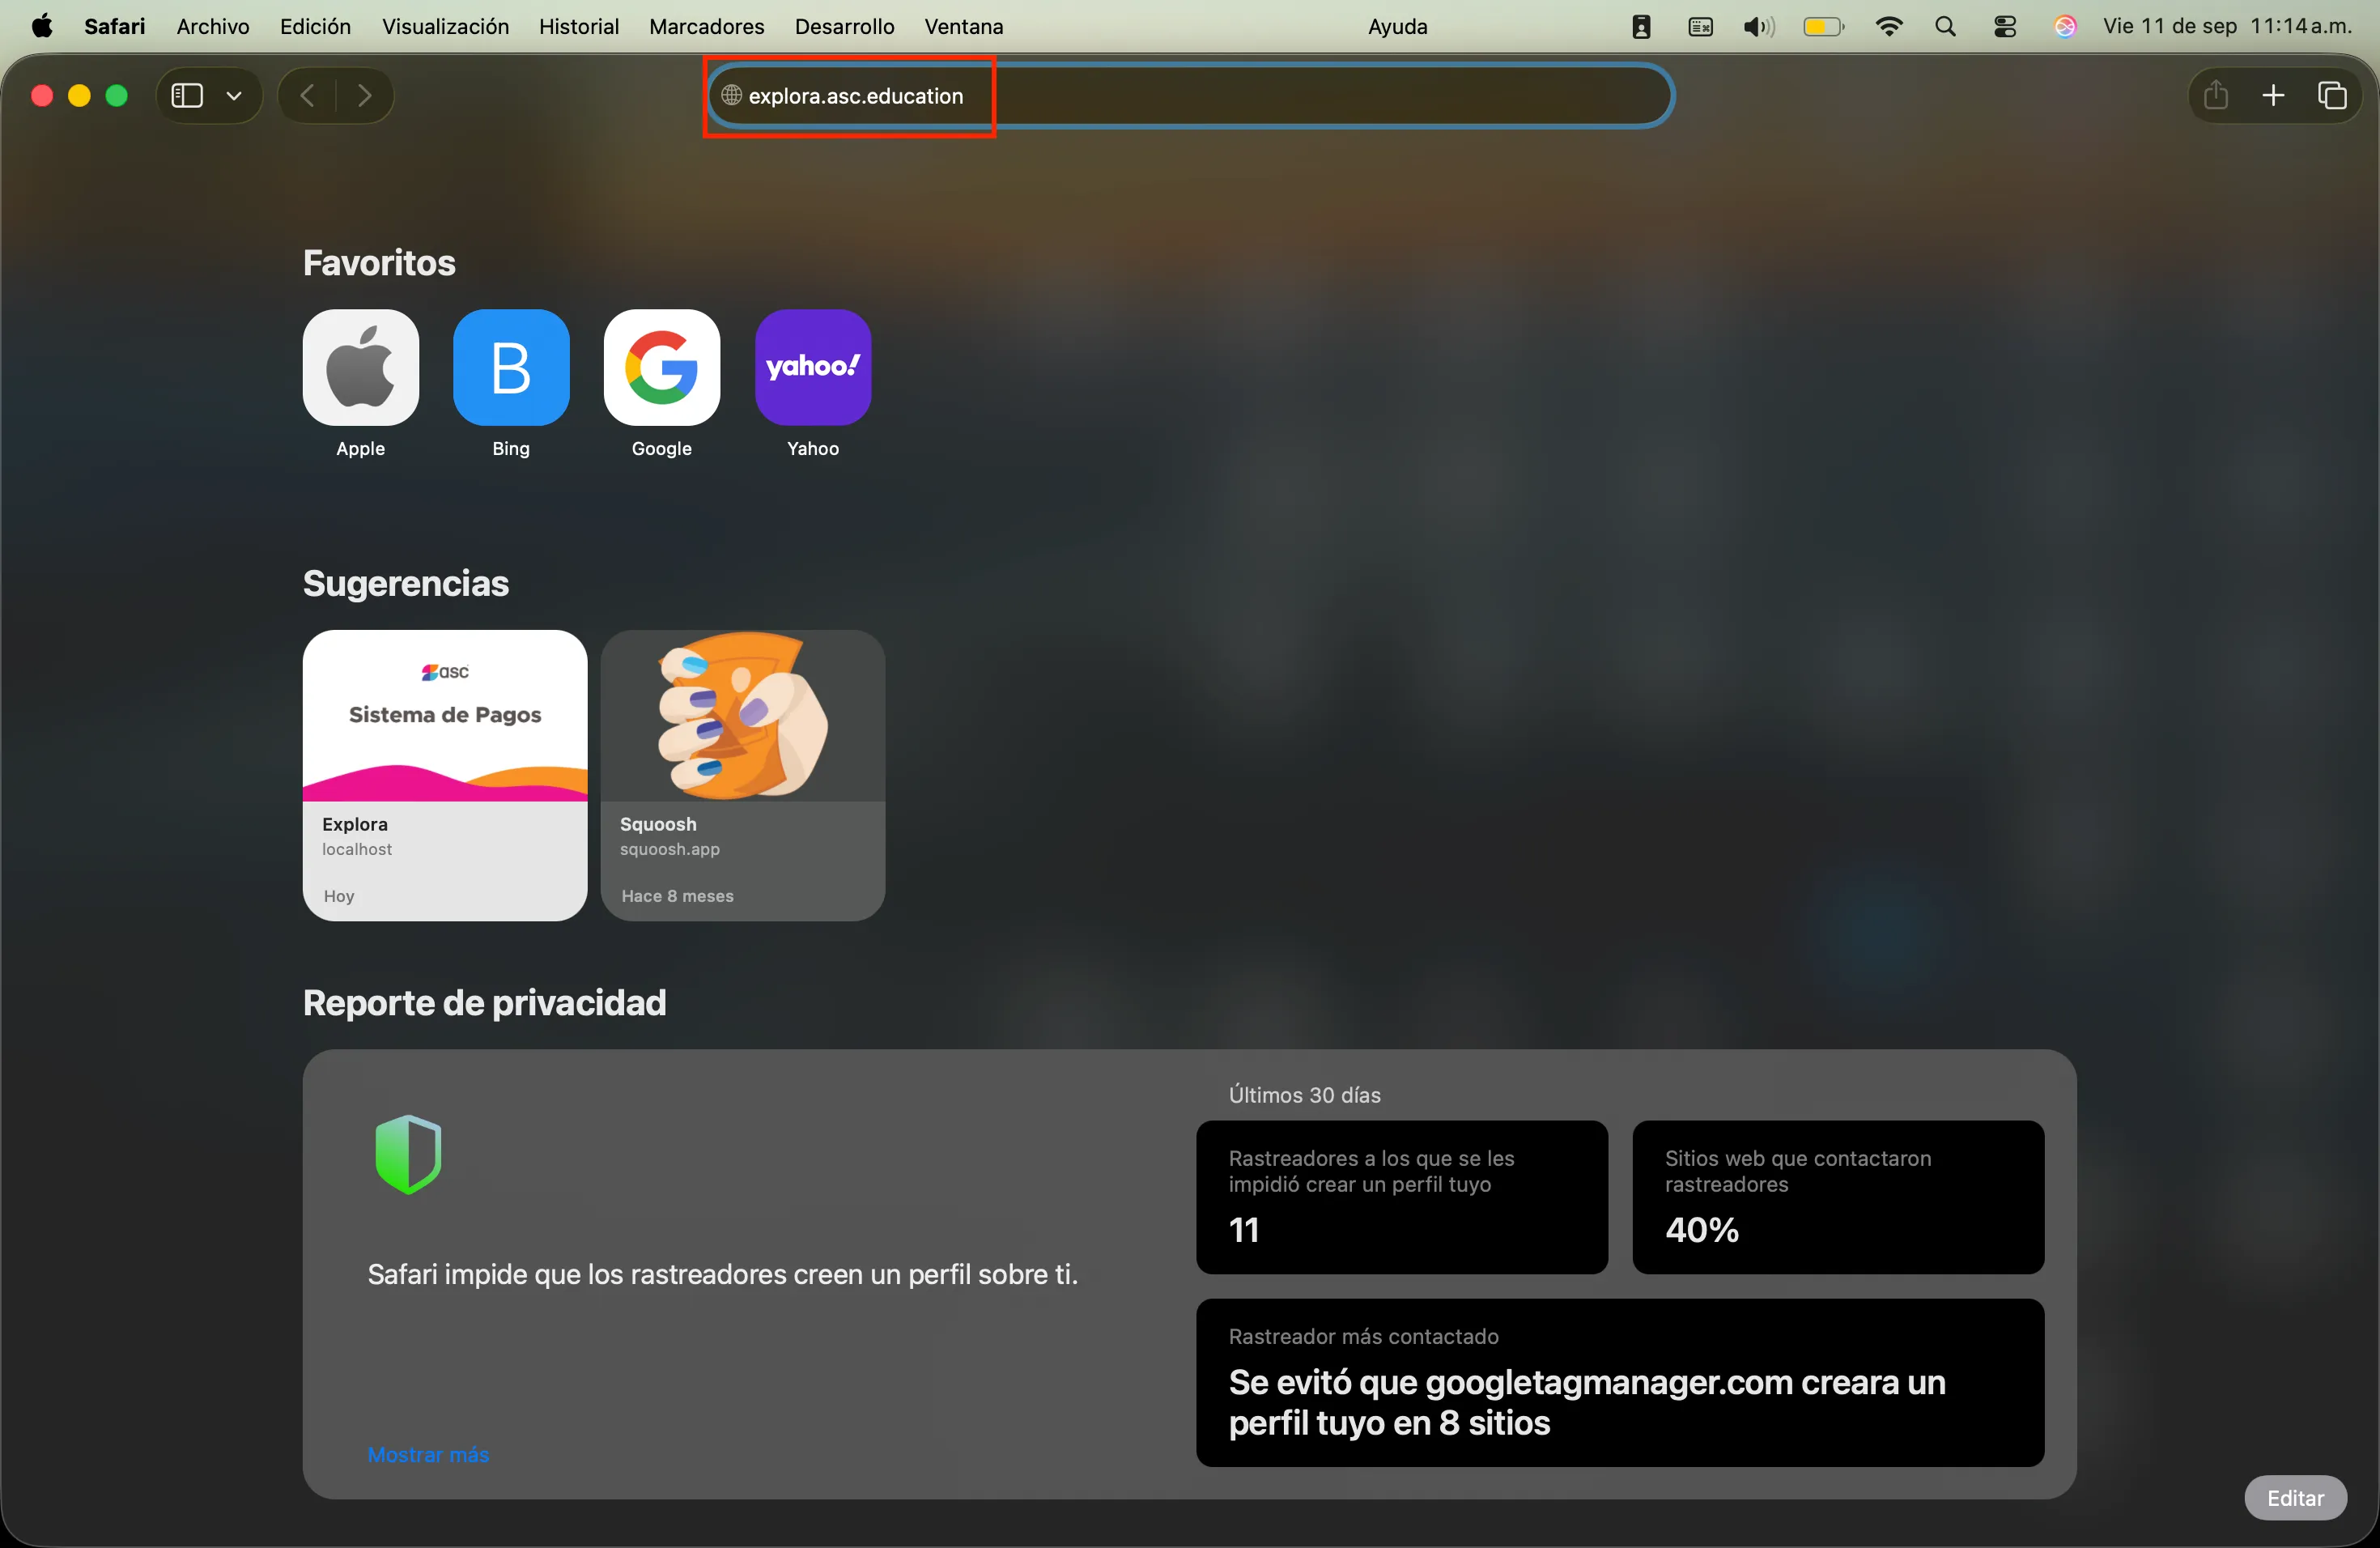Go forward with the forward arrow

(x=364, y=95)
